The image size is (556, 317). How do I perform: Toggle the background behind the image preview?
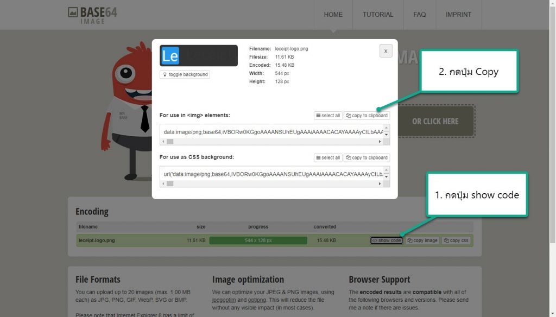pos(185,74)
